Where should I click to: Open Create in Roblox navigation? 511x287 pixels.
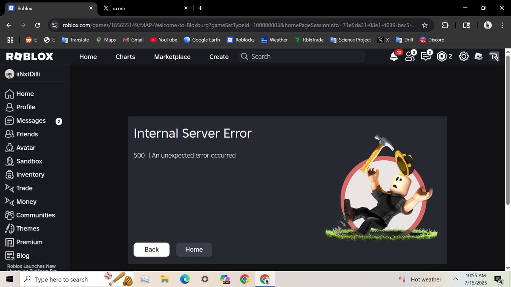[x=219, y=57]
